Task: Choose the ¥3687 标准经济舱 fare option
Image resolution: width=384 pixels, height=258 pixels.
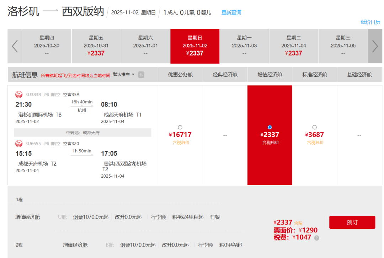Action: point(314,127)
